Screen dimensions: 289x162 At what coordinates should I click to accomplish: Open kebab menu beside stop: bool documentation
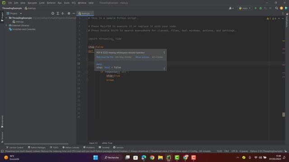tap(164, 68)
